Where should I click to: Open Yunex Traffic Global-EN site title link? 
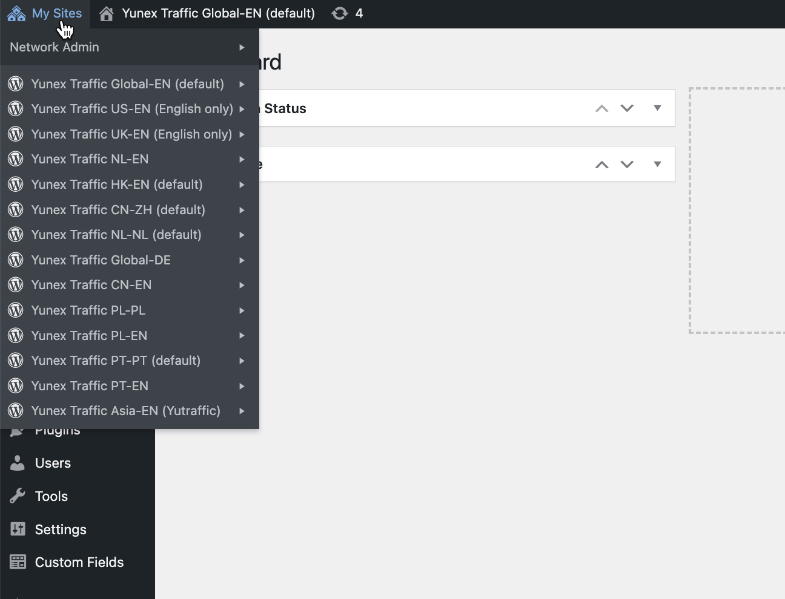click(x=218, y=13)
